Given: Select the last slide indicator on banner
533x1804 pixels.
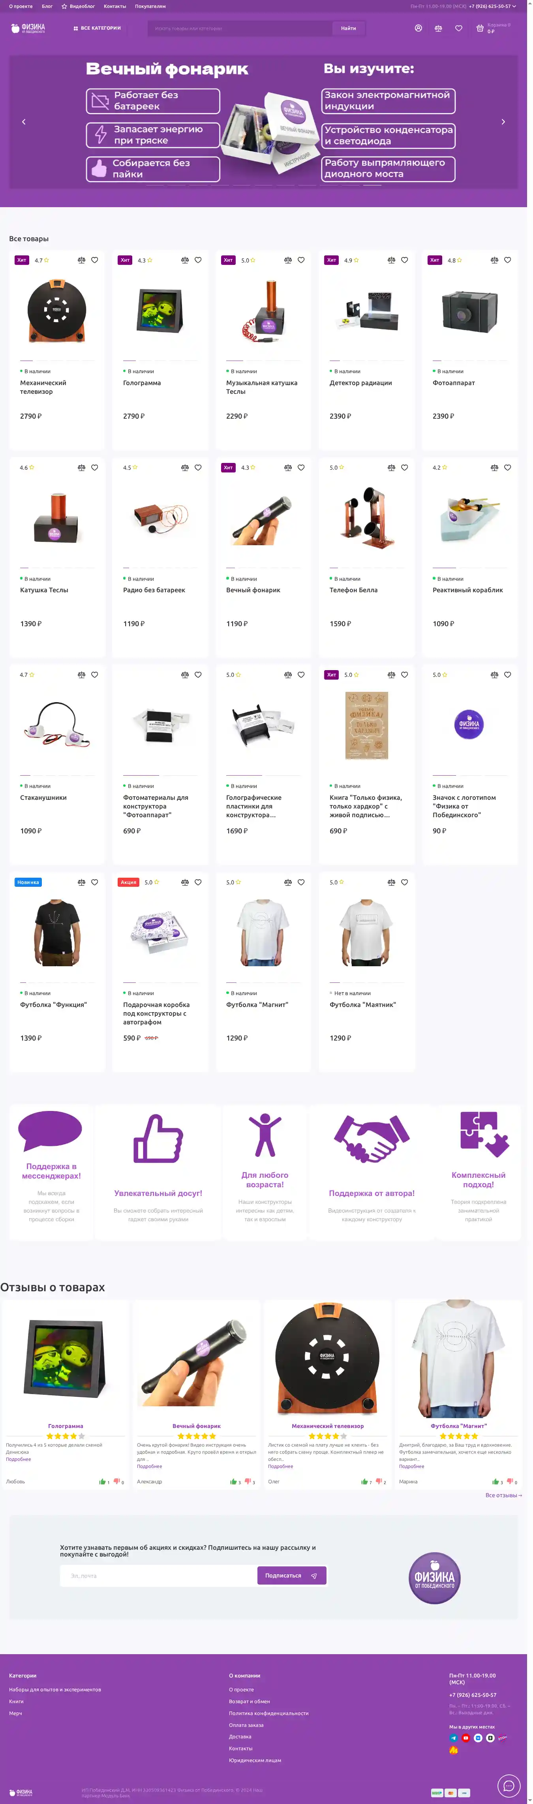Looking at the screenshot, I should [x=373, y=185].
